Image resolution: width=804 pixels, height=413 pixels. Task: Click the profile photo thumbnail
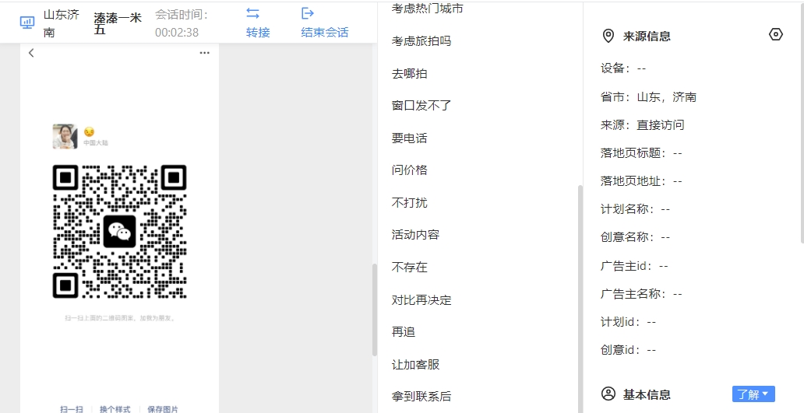point(65,136)
